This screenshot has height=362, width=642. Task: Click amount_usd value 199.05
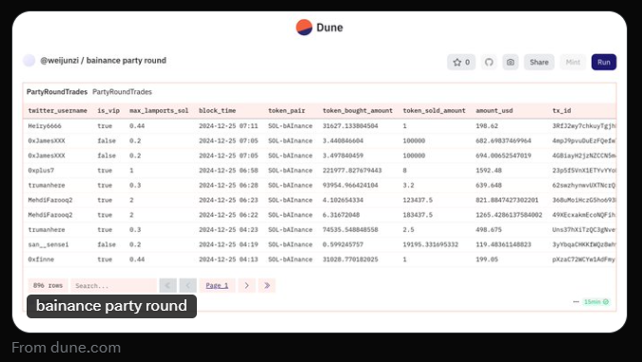pyautogui.click(x=487, y=259)
